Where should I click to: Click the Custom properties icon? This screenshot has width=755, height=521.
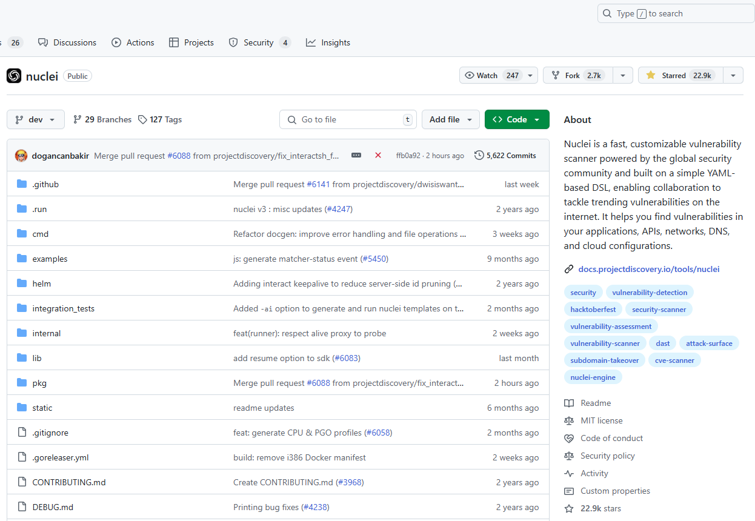(x=569, y=491)
